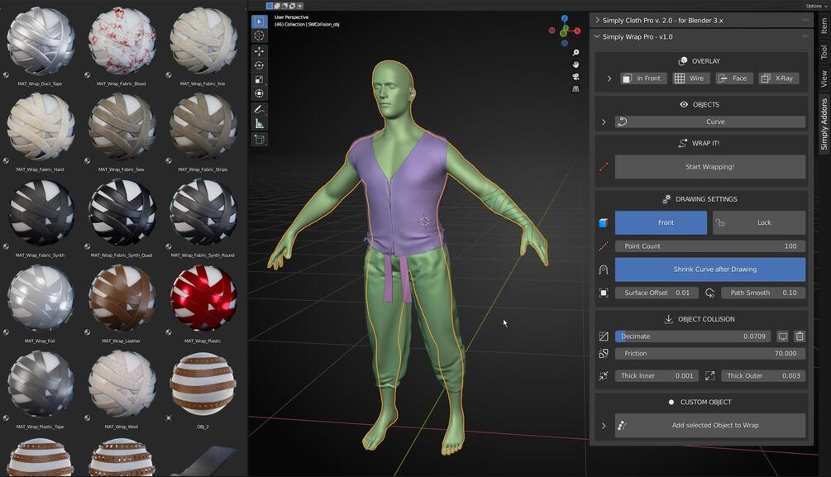Click the pan view hand icon
Viewport: 831px width, 477px height.
[x=575, y=64]
